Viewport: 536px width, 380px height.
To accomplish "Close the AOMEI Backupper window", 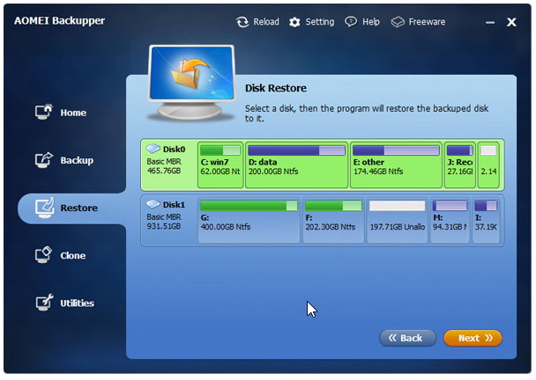I will click(x=511, y=22).
